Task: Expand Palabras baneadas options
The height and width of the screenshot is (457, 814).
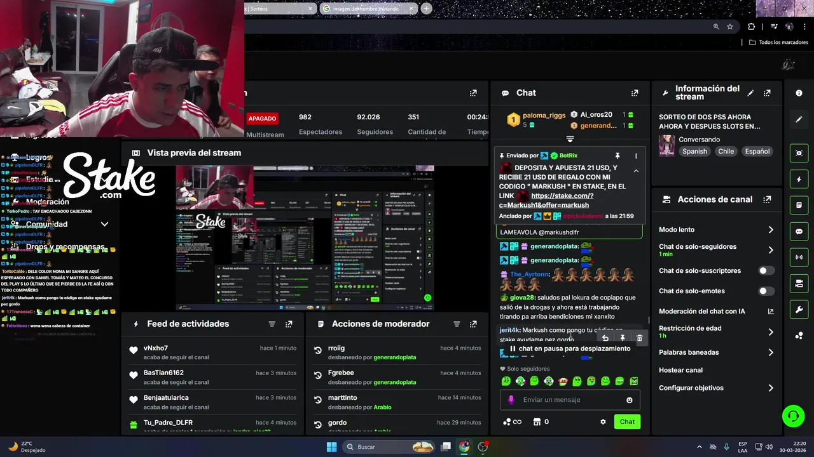Action: point(771,352)
